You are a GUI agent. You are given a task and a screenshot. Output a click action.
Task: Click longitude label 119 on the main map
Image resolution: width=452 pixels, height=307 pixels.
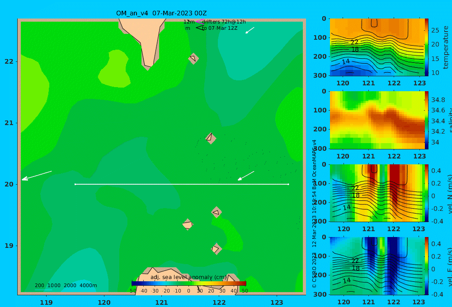coord(47,302)
